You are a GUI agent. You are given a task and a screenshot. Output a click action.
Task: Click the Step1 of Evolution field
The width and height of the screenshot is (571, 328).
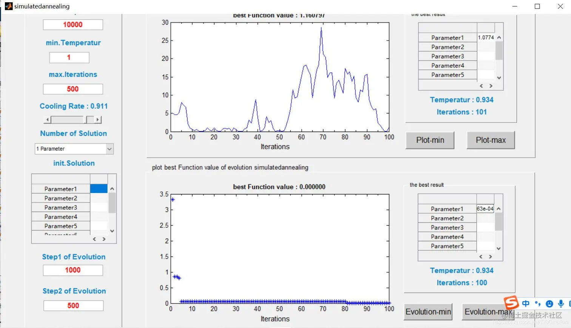[73, 270]
